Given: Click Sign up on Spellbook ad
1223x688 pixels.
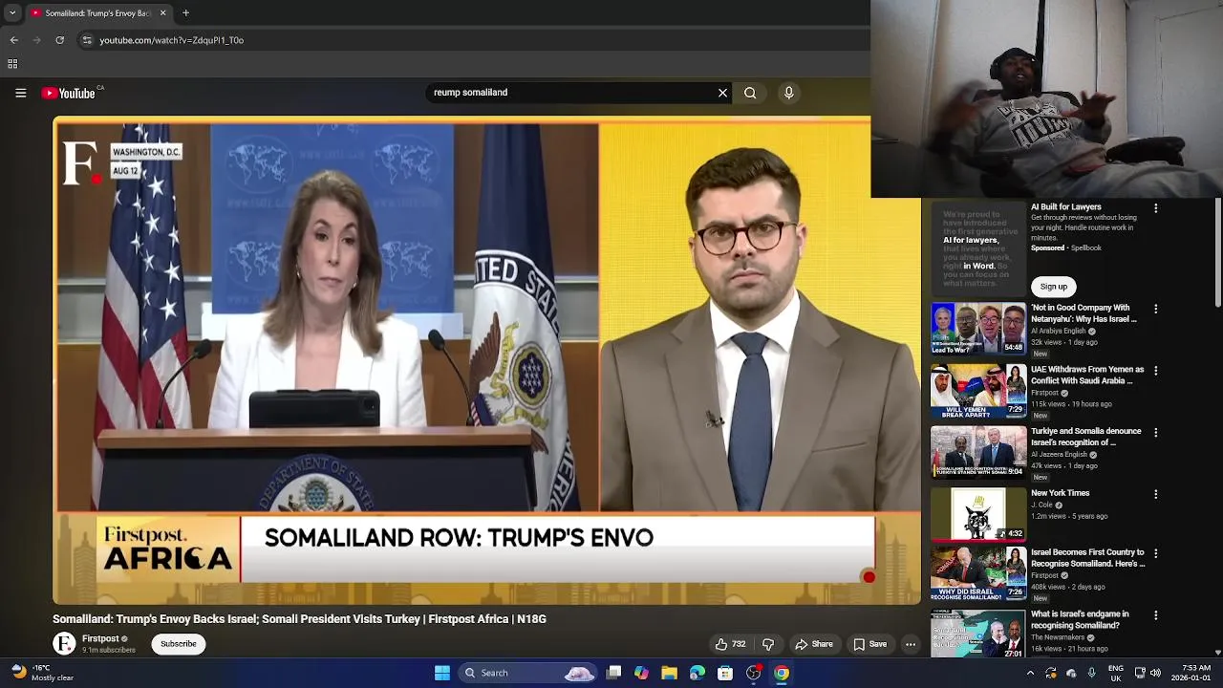Looking at the screenshot, I should click(1054, 287).
